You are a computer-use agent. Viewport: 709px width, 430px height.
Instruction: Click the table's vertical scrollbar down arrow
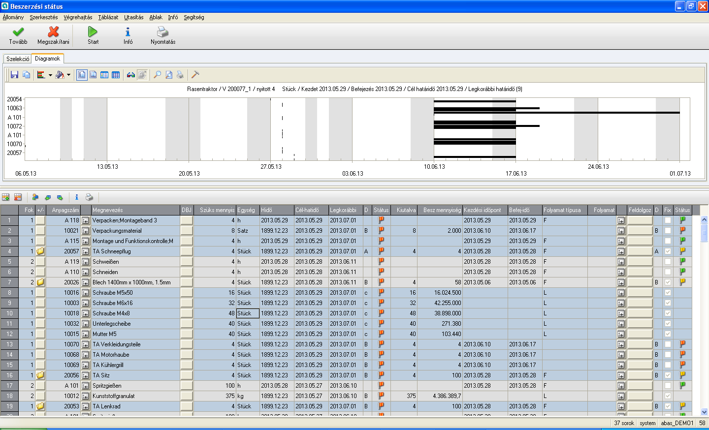pos(704,412)
